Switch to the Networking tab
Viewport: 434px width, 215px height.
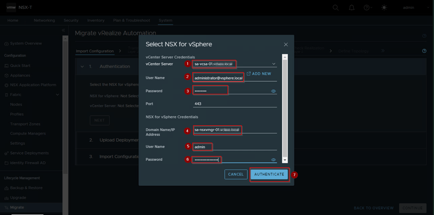pyautogui.click(x=44, y=20)
